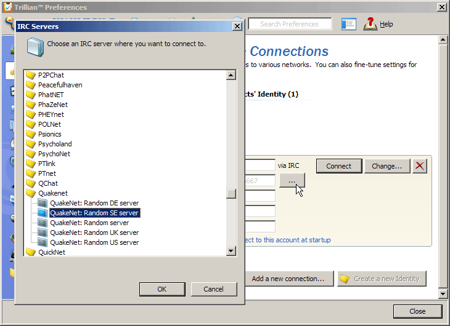The image size is (450, 326).
Task: Click the list view icon beside search box
Action: pyautogui.click(x=349, y=24)
